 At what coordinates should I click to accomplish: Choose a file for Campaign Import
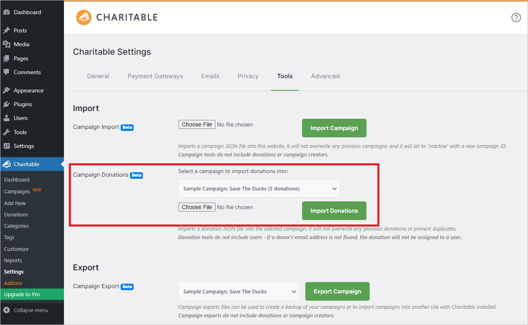(x=197, y=124)
